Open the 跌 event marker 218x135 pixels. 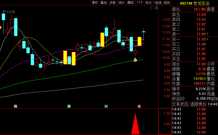[69, 106]
